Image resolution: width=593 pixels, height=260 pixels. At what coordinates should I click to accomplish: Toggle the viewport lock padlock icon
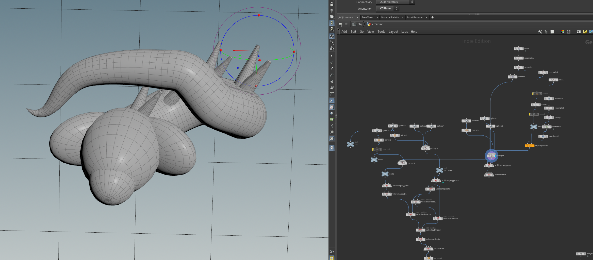pyautogui.click(x=332, y=4)
